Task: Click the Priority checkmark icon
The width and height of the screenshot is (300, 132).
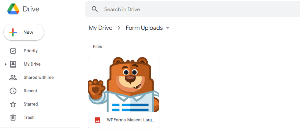Action: (x=13, y=51)
